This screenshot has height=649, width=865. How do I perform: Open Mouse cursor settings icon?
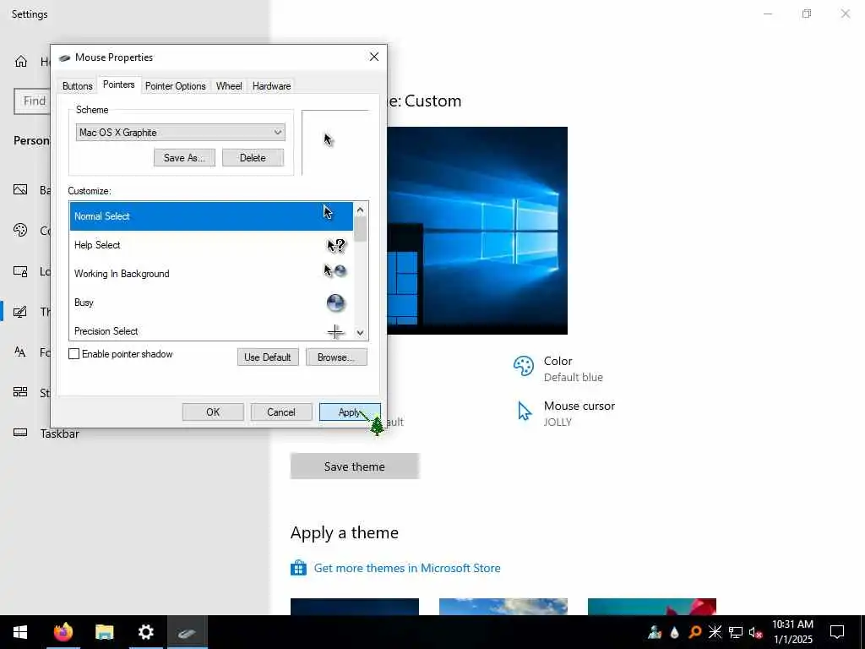[524, 412]
